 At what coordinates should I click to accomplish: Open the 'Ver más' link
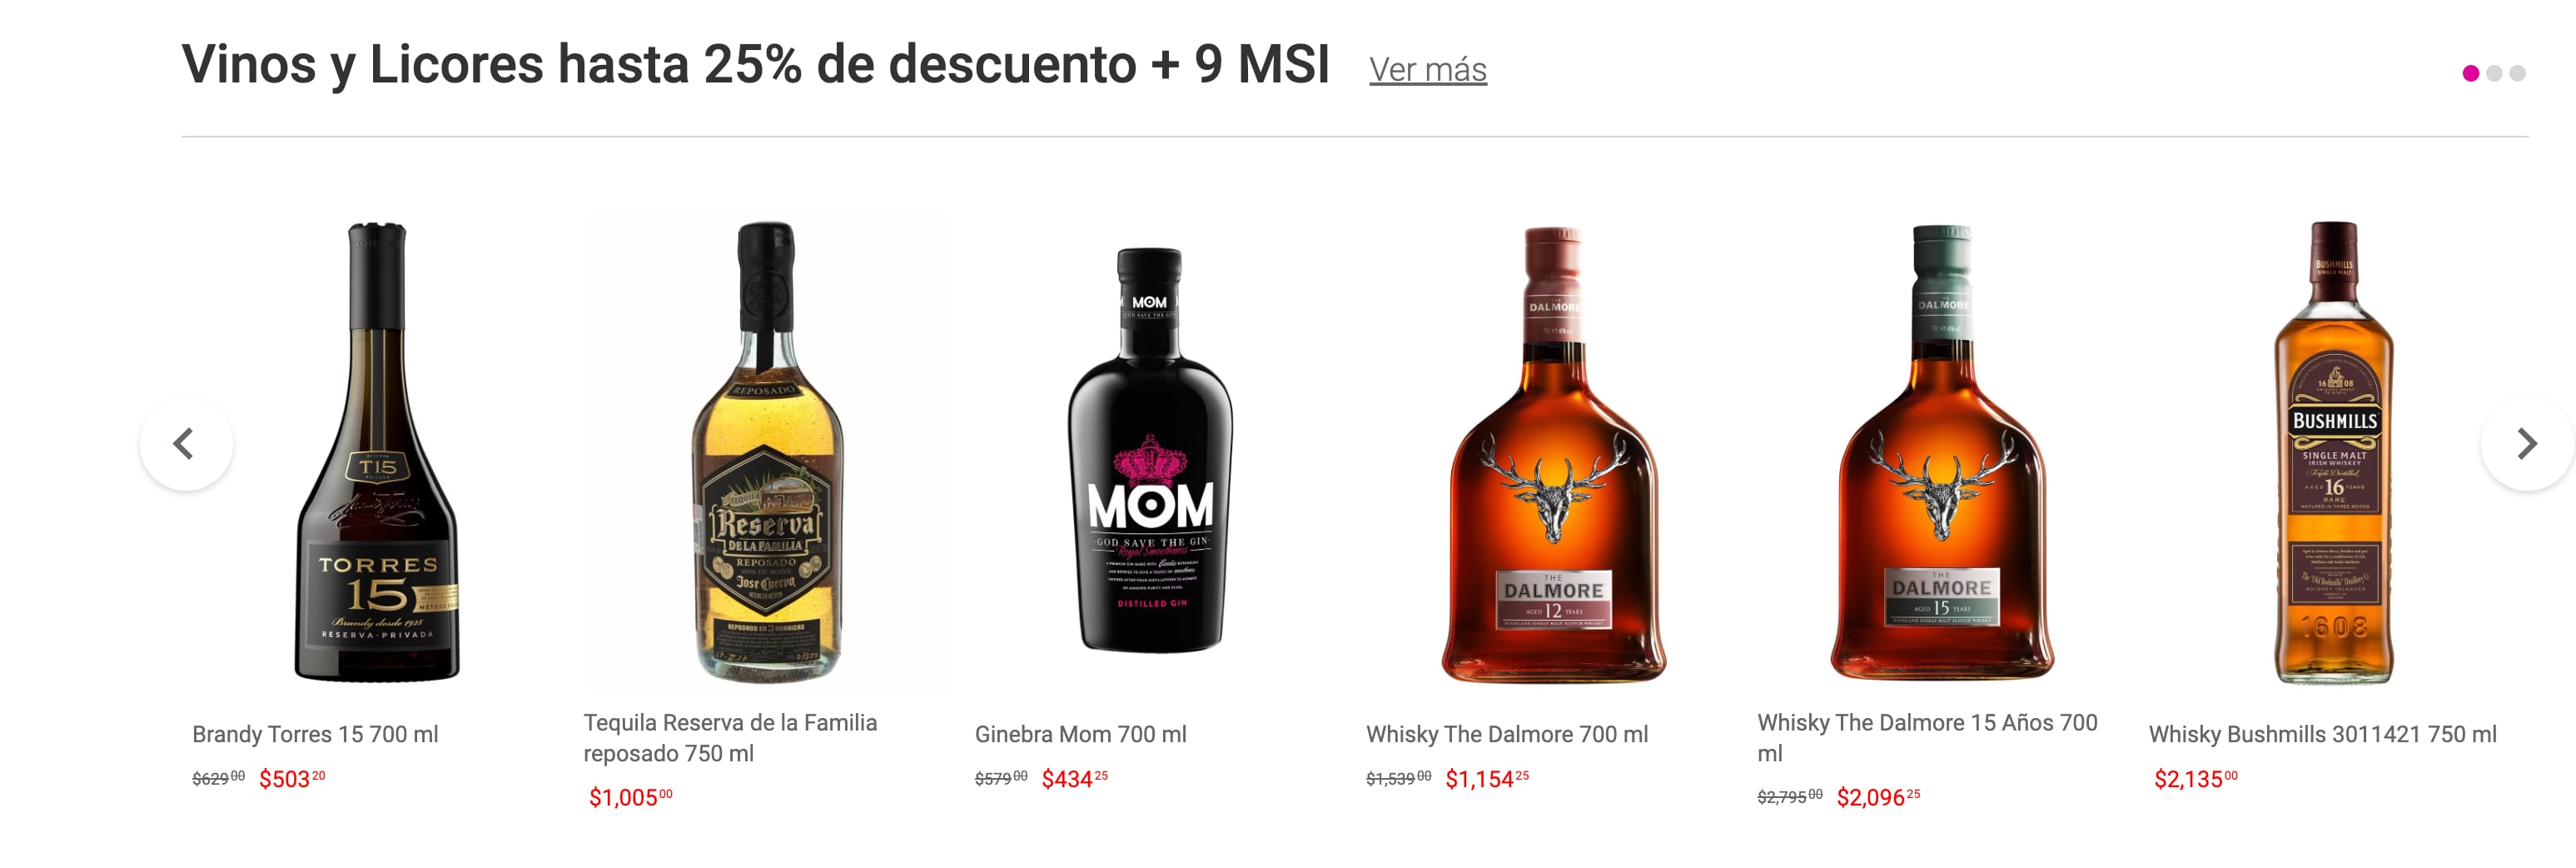pyautogui.click(x=1427, y=70)
